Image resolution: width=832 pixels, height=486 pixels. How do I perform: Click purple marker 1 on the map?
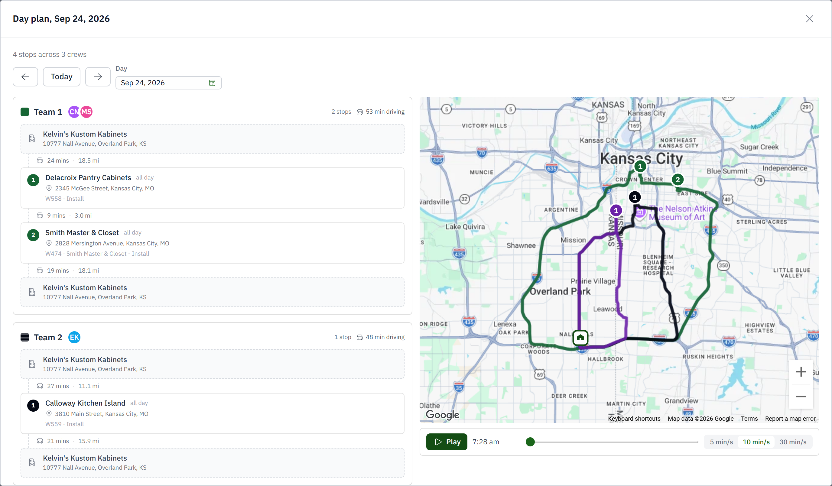(x=616, y=210)
